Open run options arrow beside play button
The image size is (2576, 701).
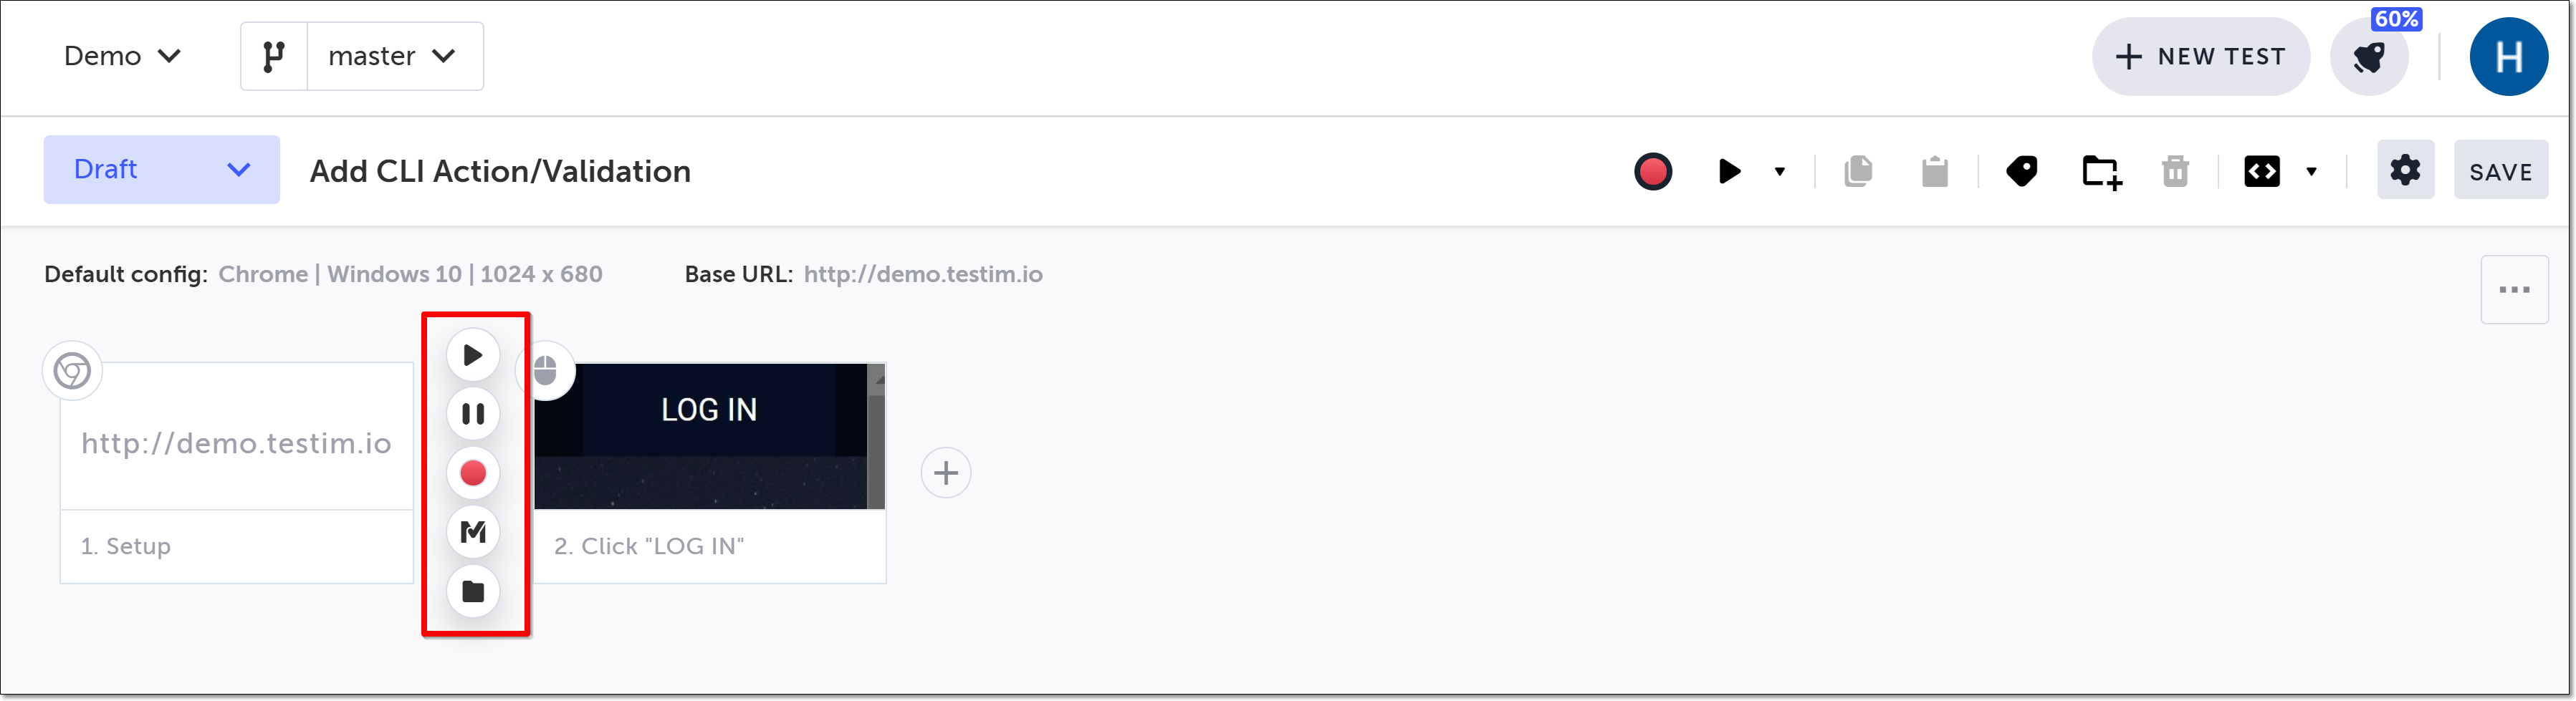[1780, 172]
